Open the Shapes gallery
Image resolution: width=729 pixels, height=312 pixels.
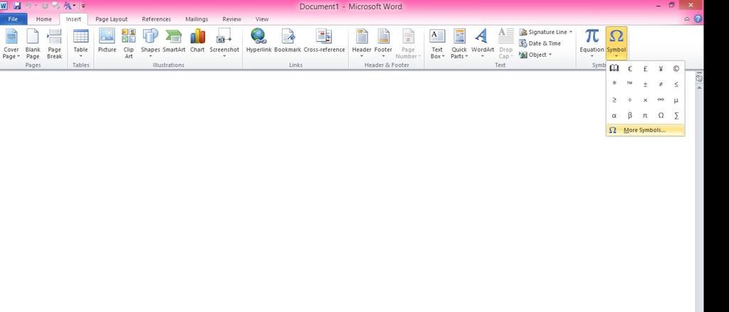pos(150,44)
